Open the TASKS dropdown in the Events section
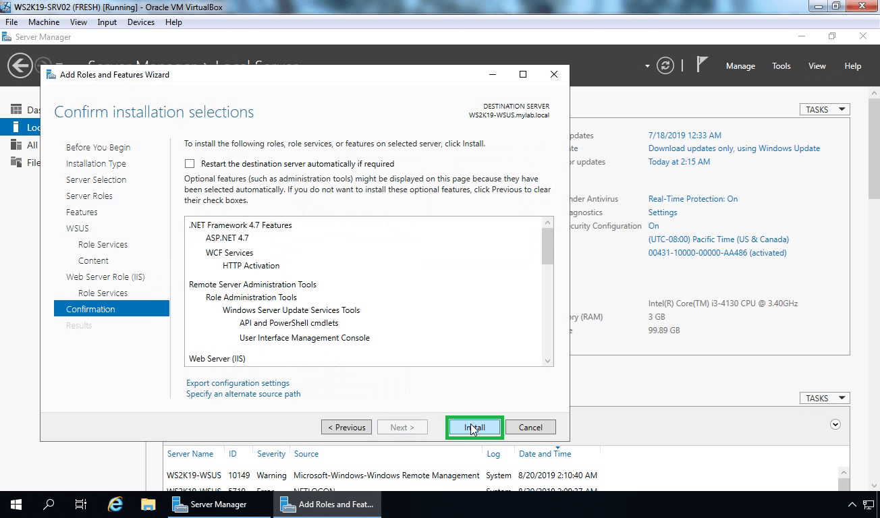The height and width of the screenshot is (518, 880). (x=824, y=398)
